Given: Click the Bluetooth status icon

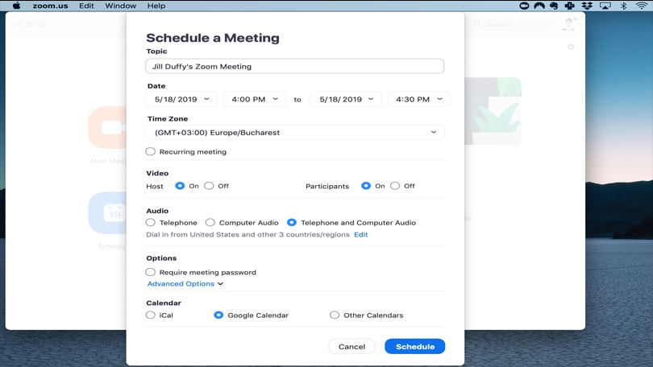Looking at the screenshot, I should pos(623,6).
